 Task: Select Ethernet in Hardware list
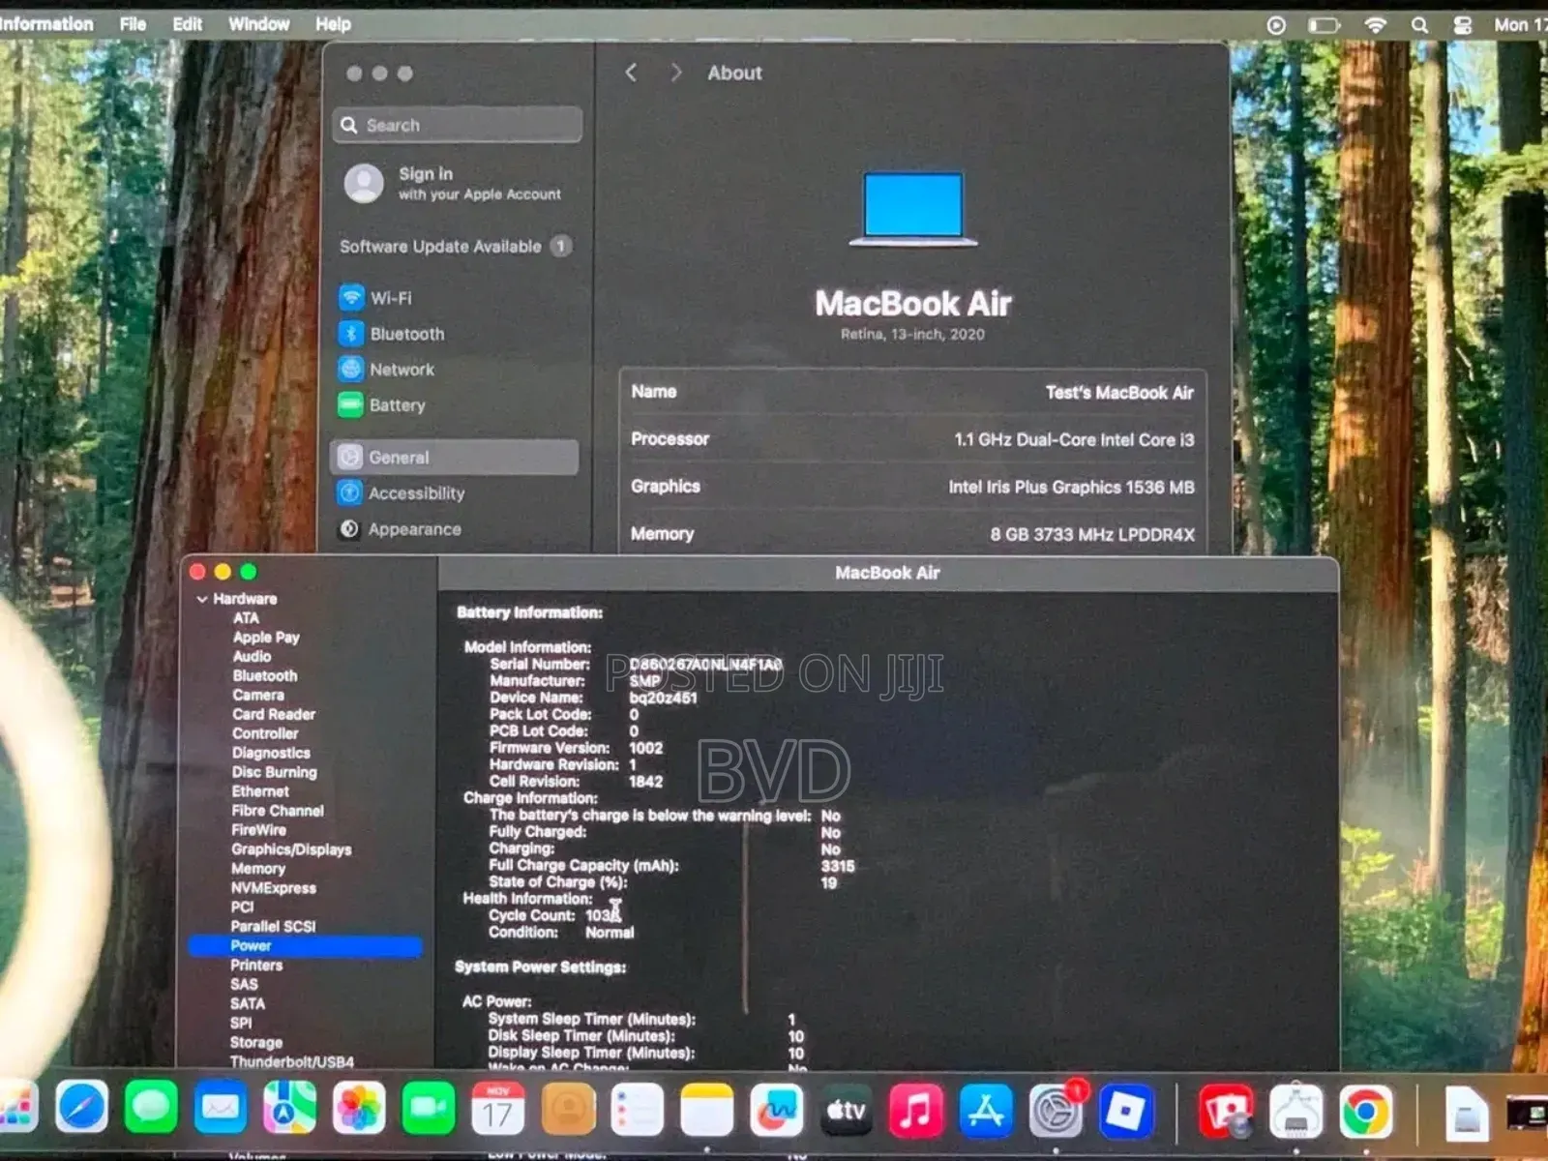260,791
